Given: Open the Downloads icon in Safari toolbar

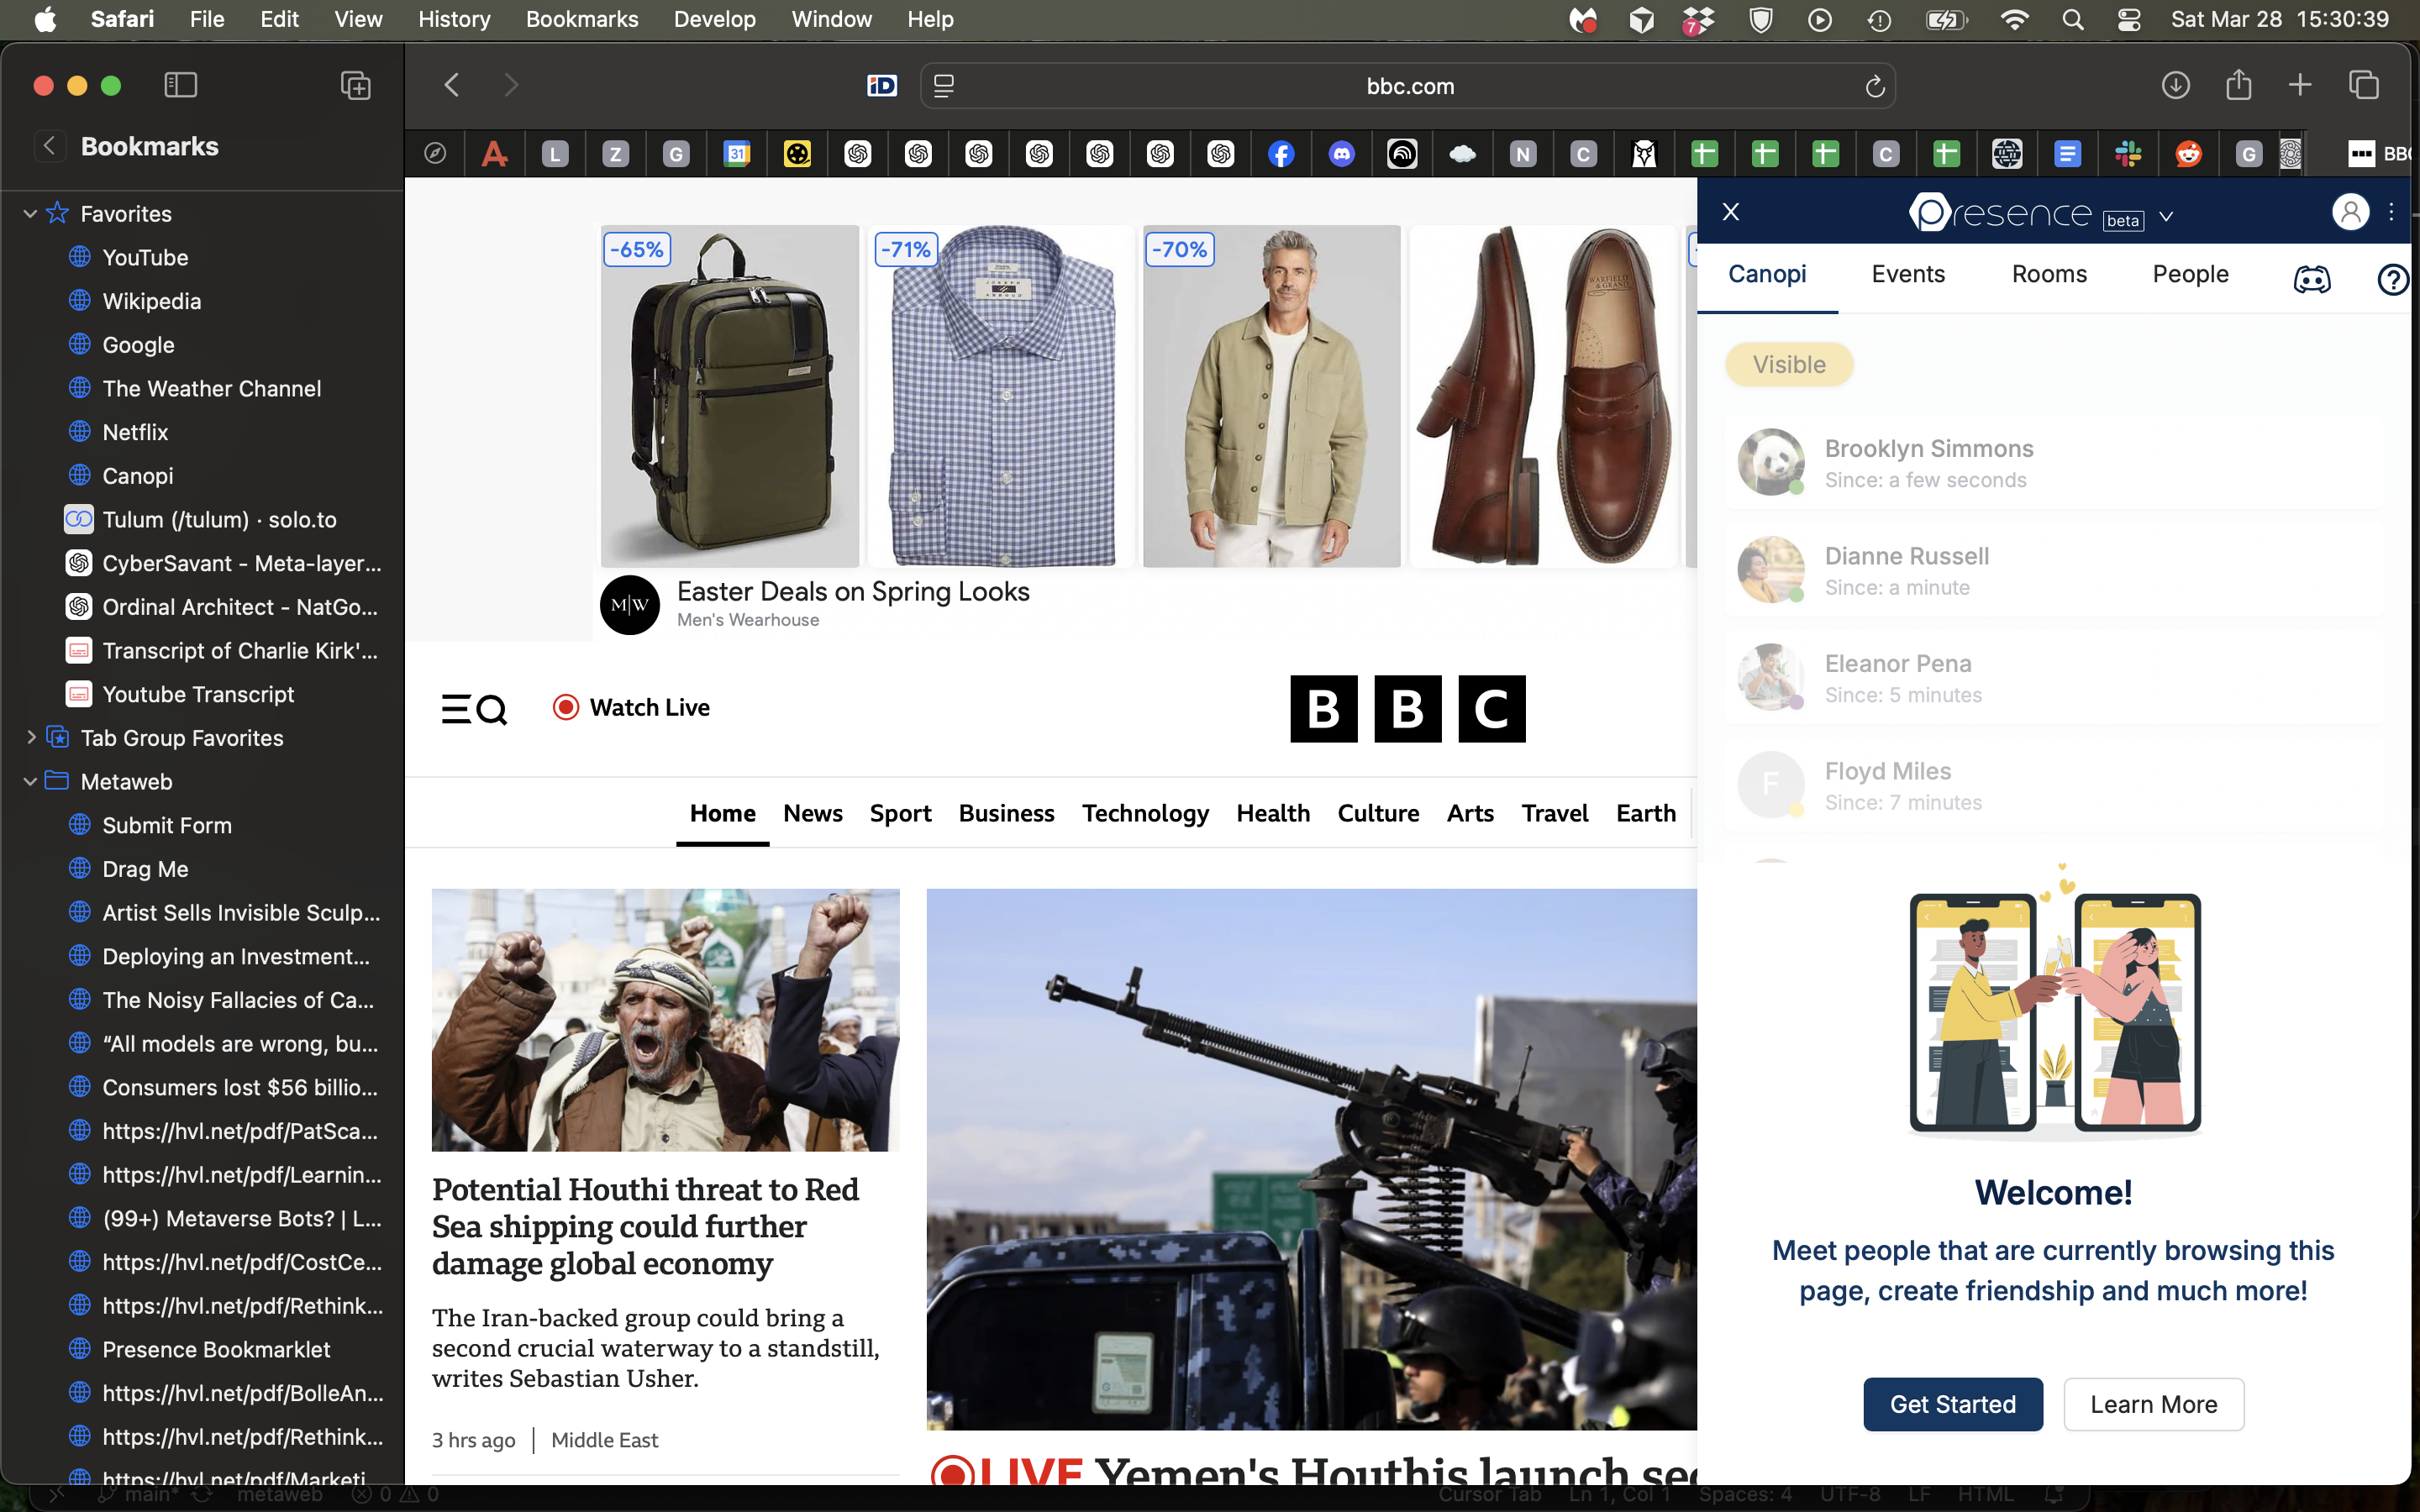Looking at the screenshot, I should (x=2176, y=85).
